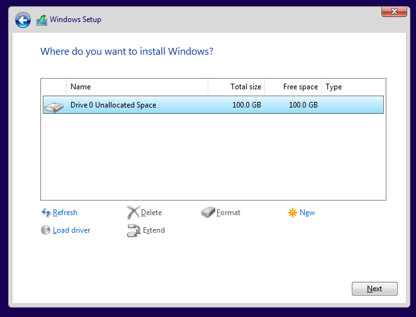Click the Format text link
This screenshot has height=317, width=416.
pyautogui.click(x=228, y=213)
